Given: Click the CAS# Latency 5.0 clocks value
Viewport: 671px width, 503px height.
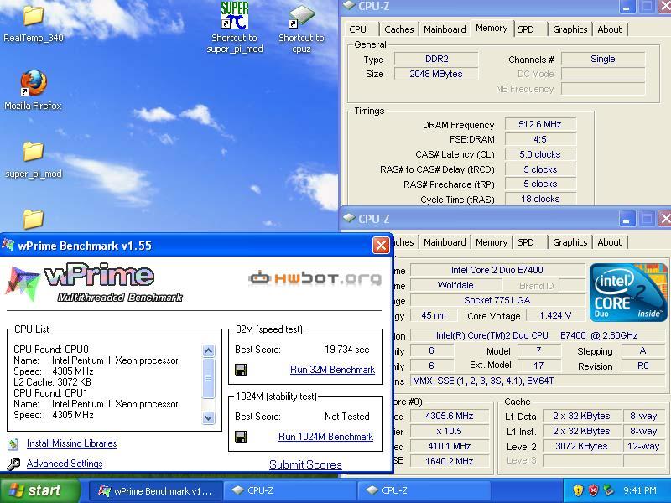Looking at the screenshot, I should point(540,154).
